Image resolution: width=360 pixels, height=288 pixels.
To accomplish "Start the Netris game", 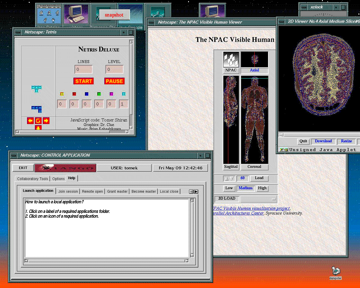I will click(84, 81).
